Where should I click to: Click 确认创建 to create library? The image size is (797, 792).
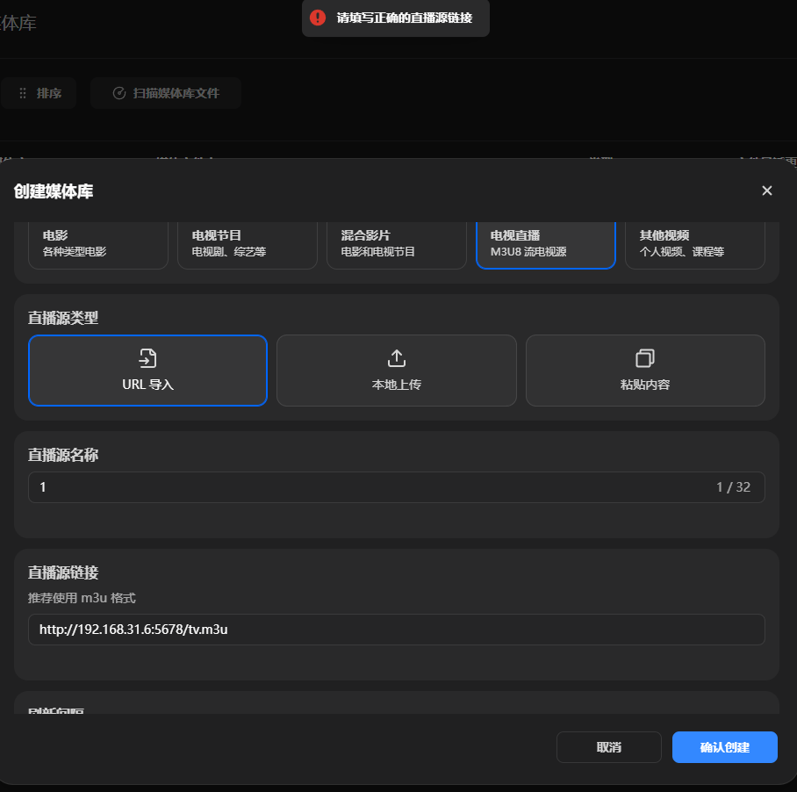(725, 747)
